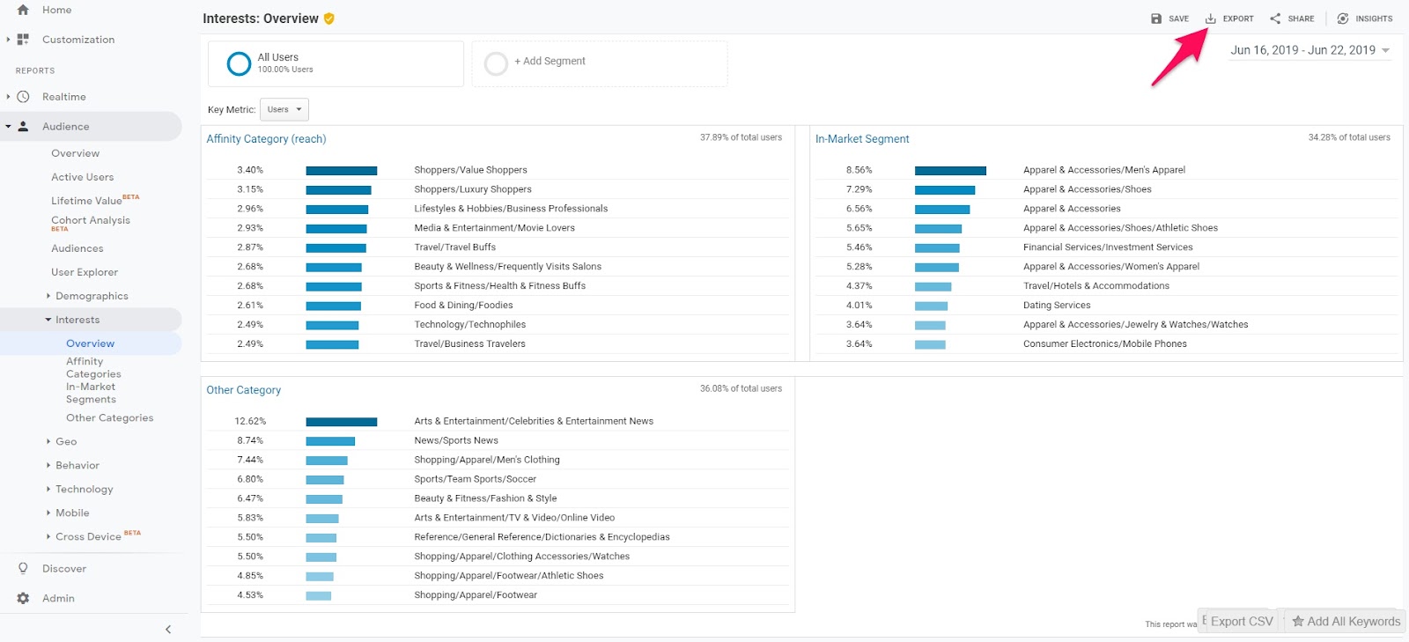Open Active Users report in sidebar

pyautogui.click(x=82, y=177)
